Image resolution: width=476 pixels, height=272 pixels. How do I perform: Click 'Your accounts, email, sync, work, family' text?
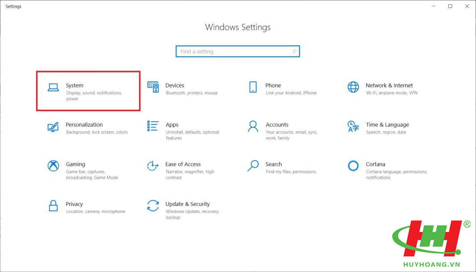(292, 135)
